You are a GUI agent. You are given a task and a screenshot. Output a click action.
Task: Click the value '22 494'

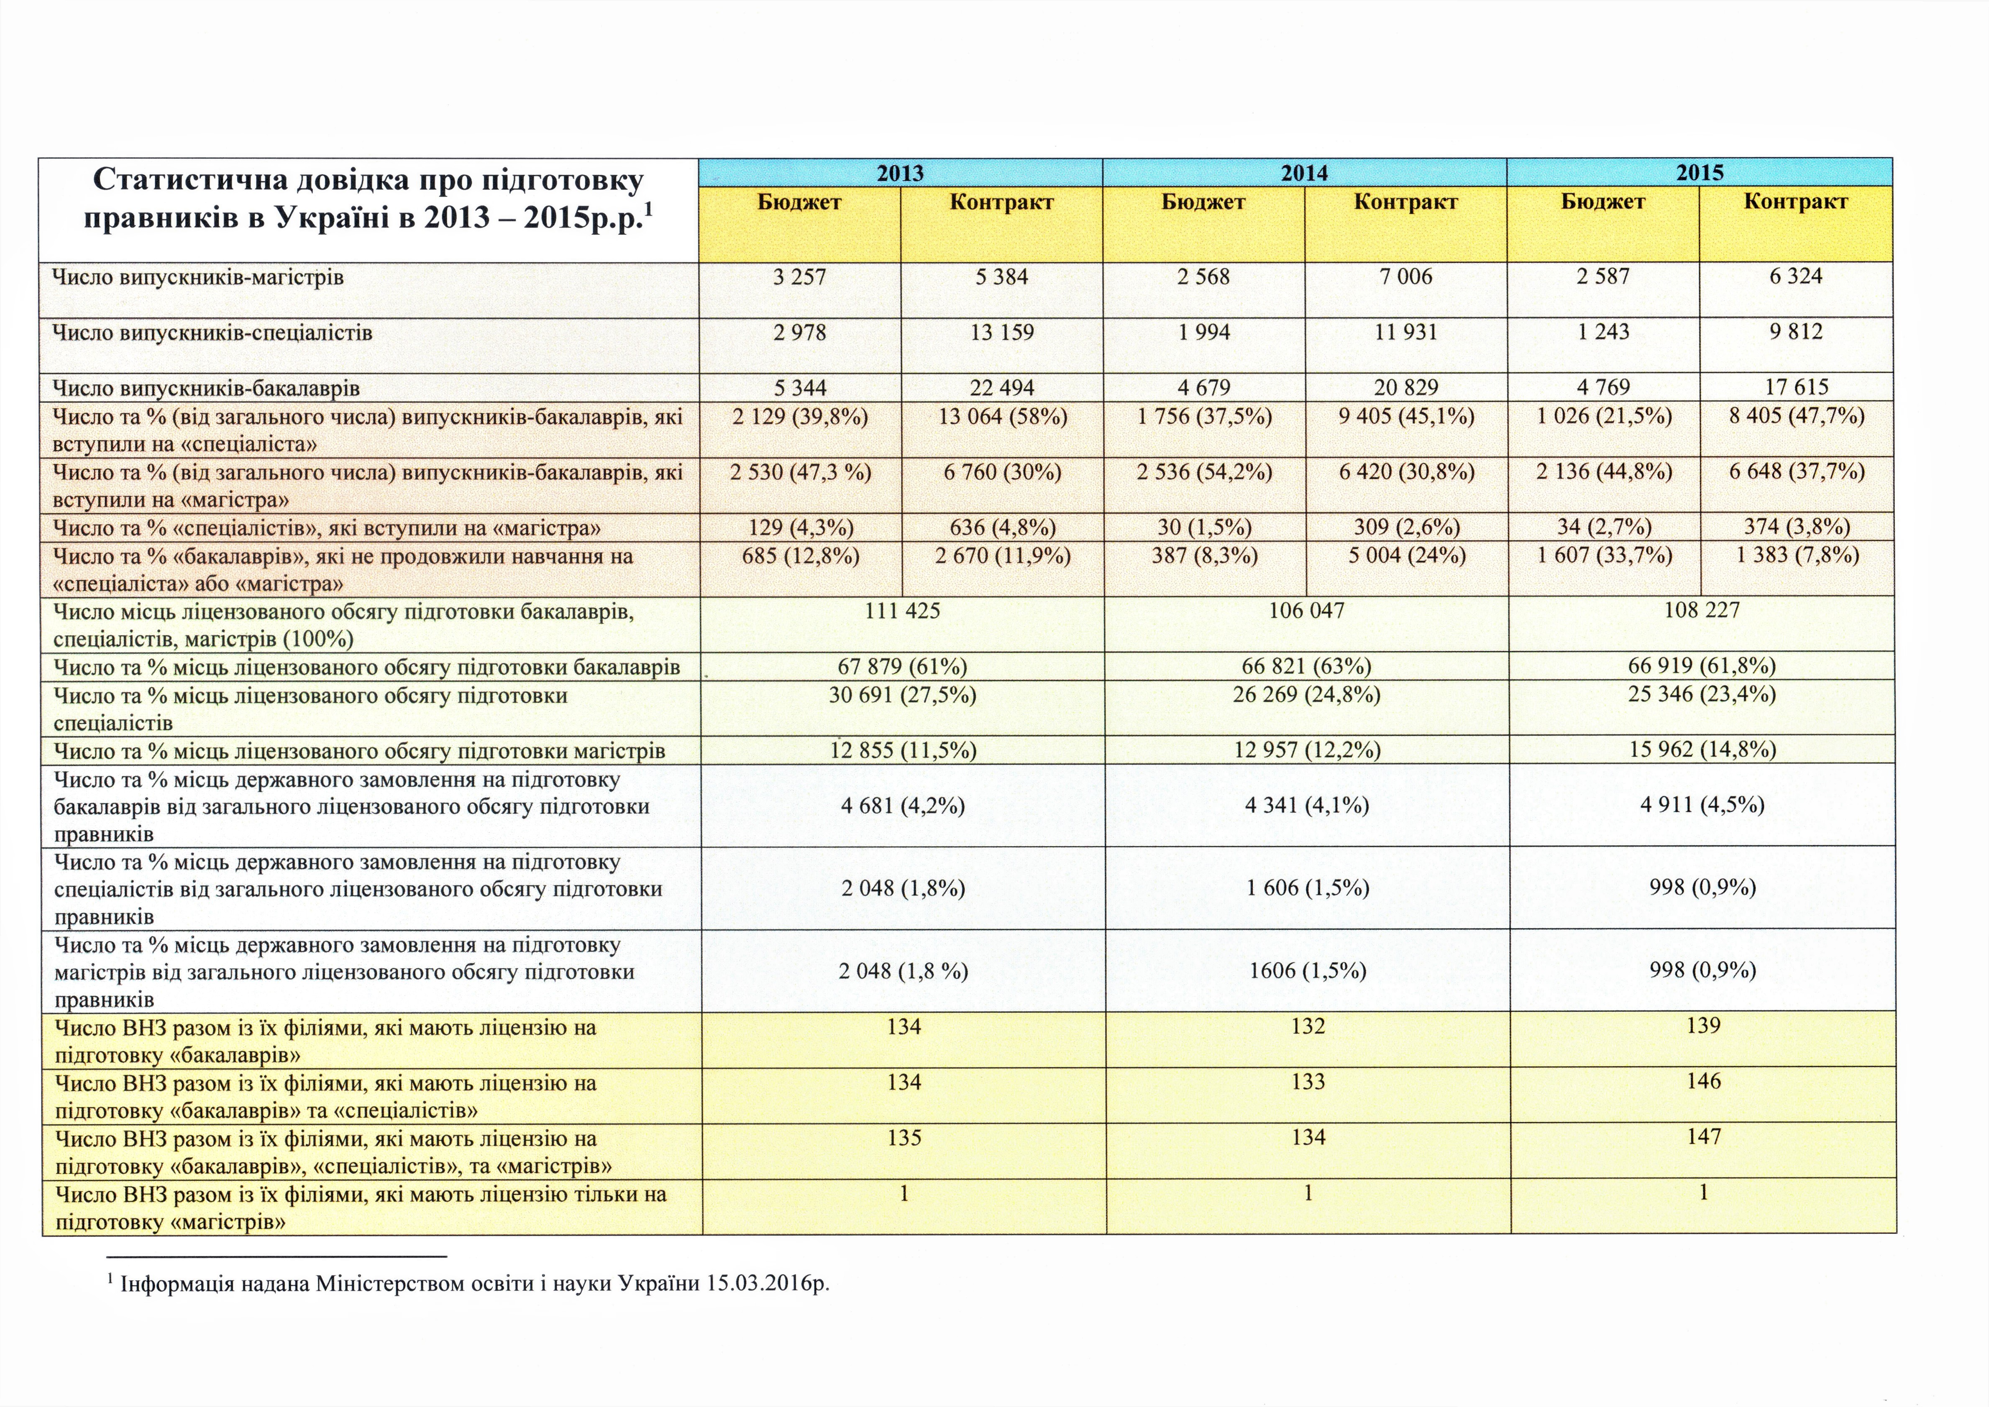click(1001, 387)
